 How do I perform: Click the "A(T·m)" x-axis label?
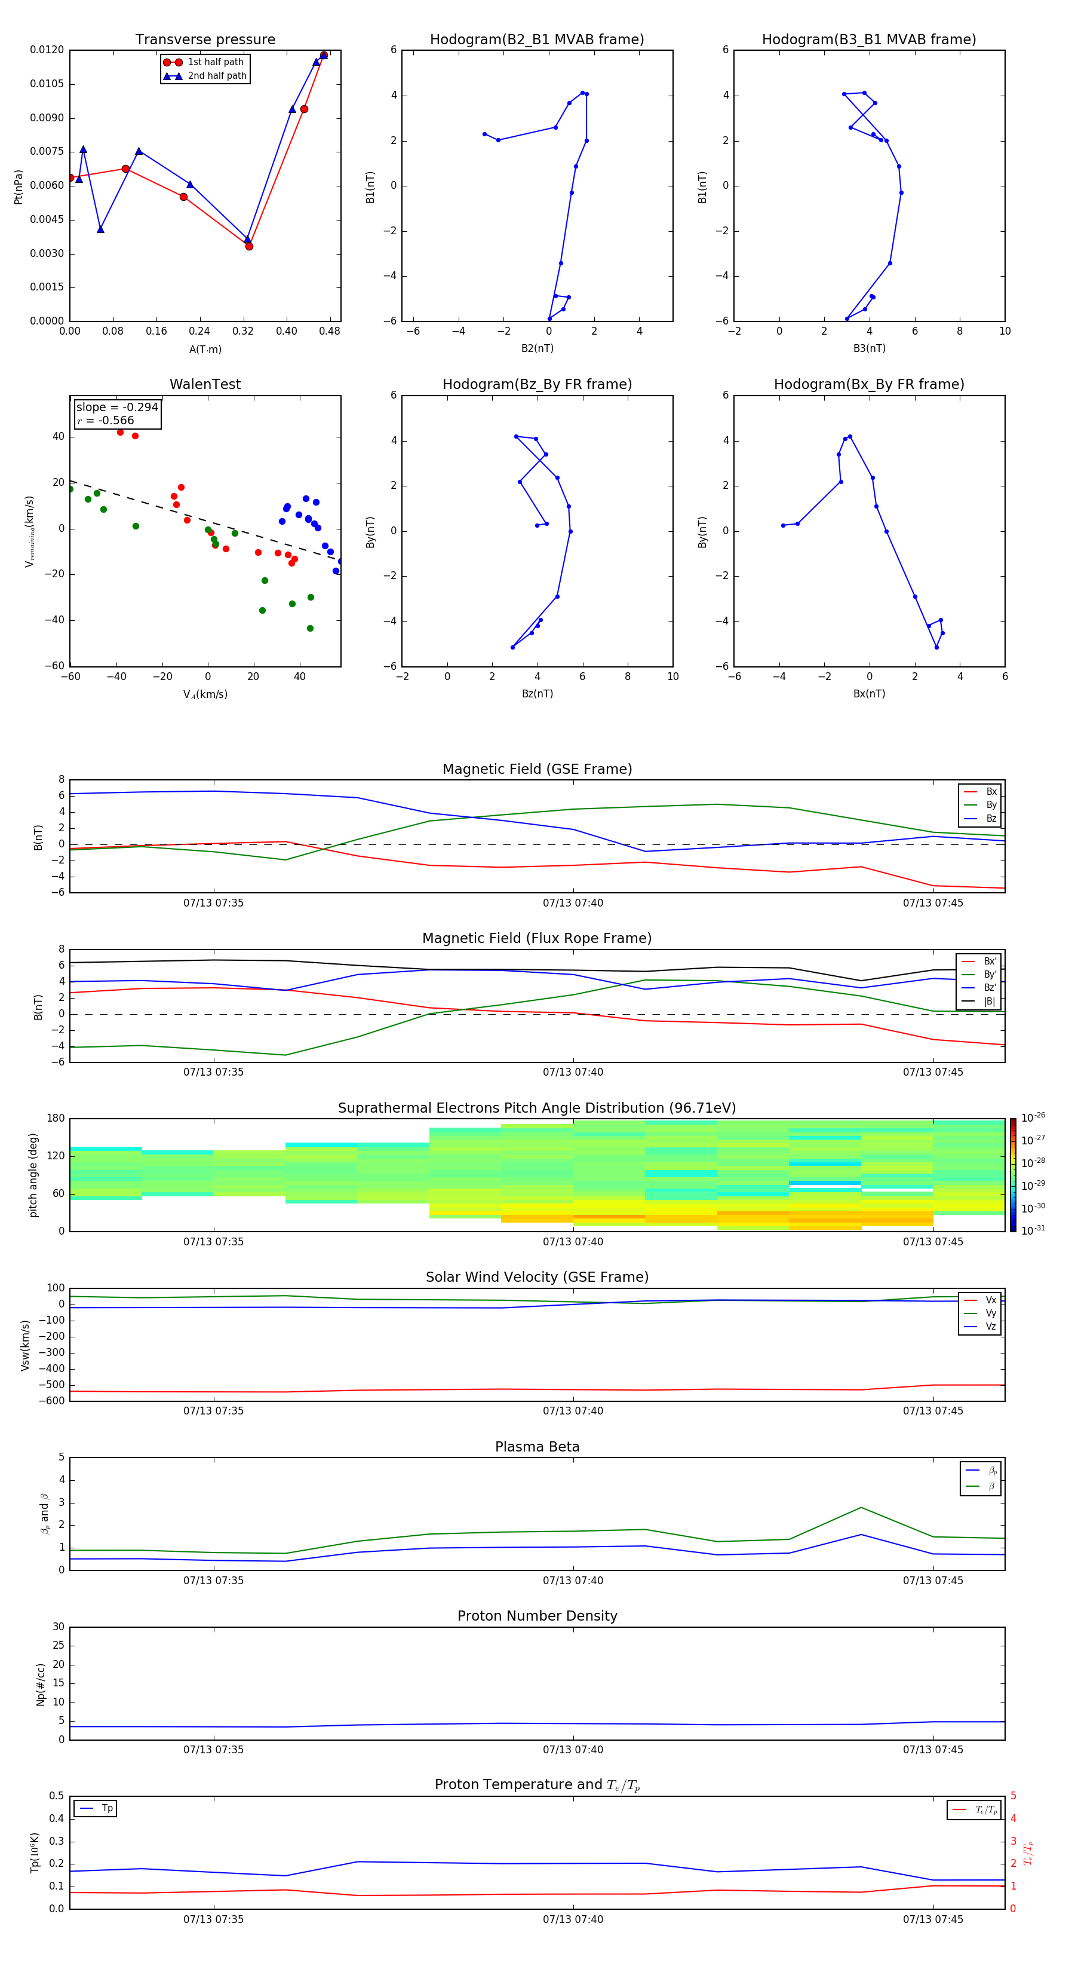click(205, 350)
